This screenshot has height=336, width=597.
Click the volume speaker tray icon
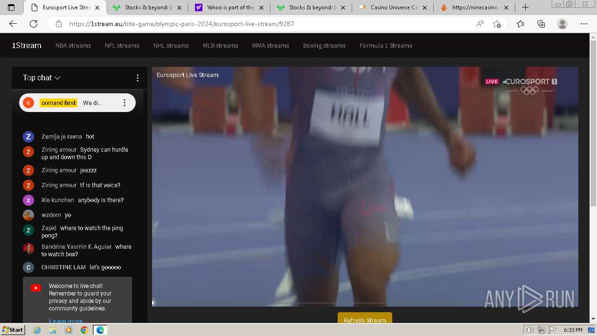[530, 330]
